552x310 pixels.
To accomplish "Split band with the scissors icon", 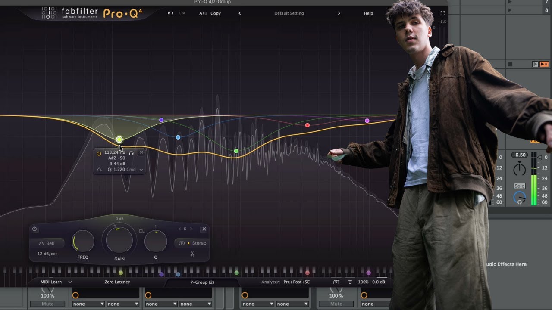I will (192, 254).
